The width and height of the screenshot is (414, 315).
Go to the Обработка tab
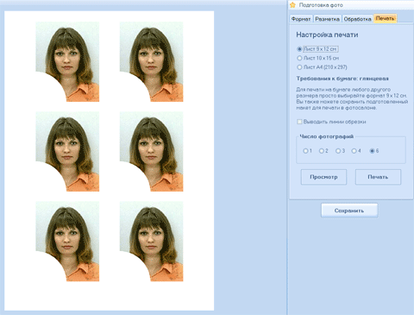(x=357, y=19)
